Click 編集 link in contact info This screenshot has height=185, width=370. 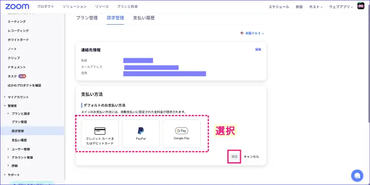[x=258, y=49]
